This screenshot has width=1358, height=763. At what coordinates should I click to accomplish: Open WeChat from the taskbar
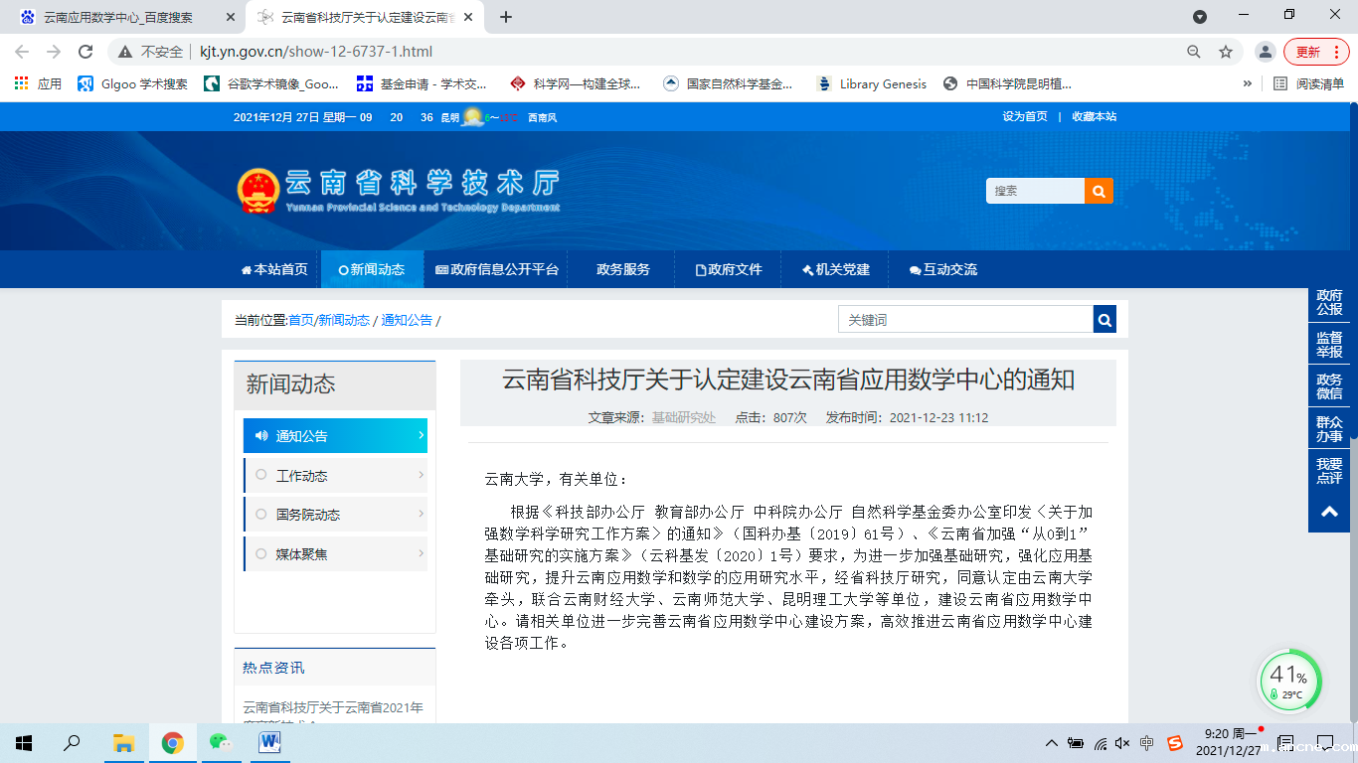(220, 742)
